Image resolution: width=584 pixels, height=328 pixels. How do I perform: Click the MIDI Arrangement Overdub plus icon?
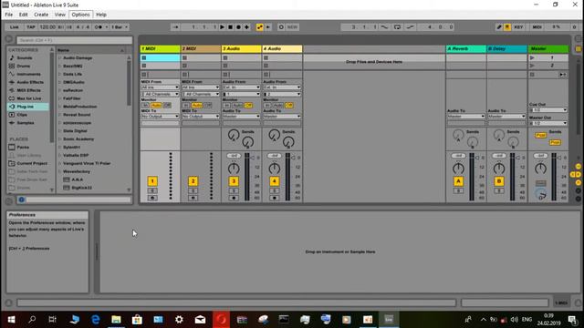click(246, 27)
